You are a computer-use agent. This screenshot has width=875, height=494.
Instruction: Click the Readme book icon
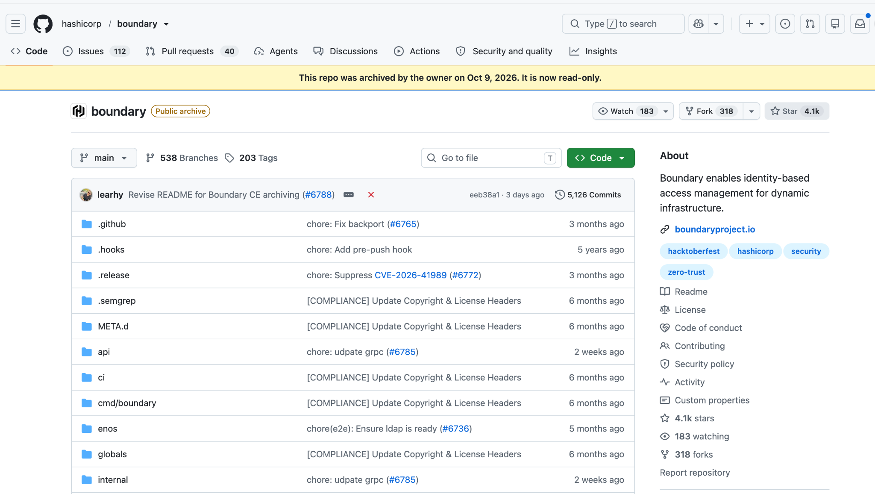point(665,291)
